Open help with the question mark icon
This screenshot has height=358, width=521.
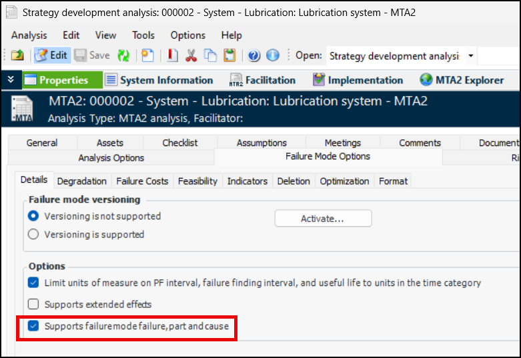pos(254,56)
